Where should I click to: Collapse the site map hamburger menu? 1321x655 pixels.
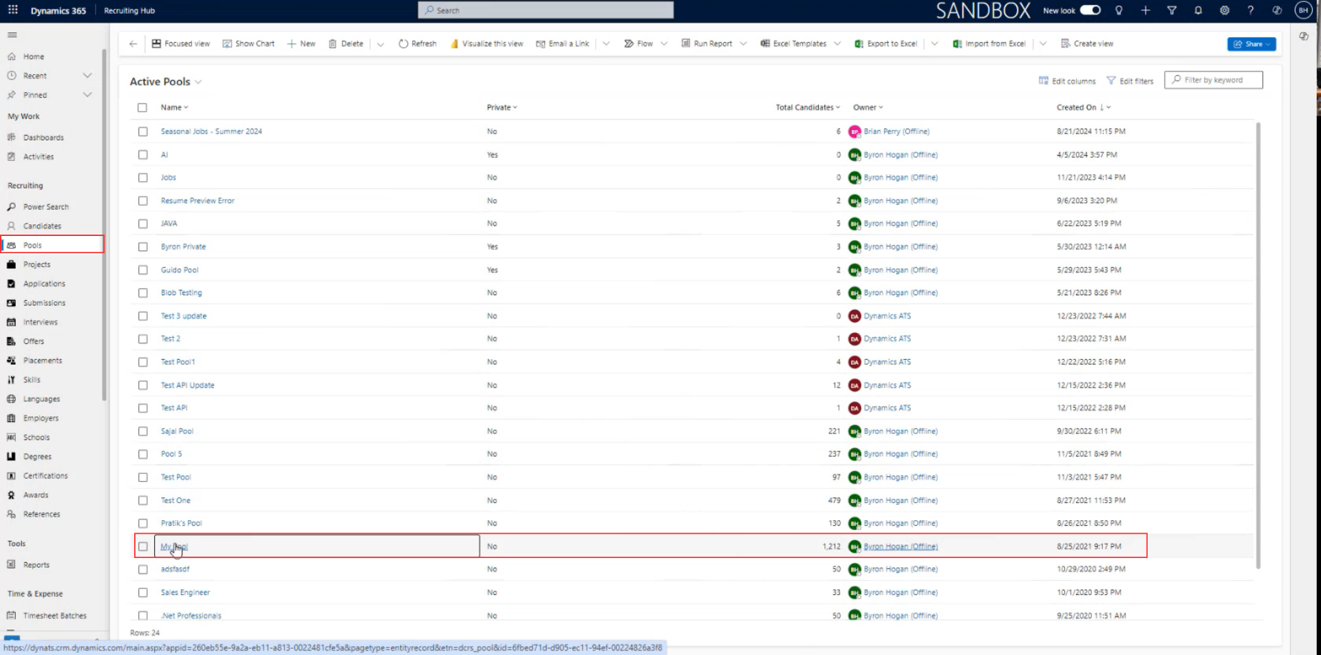point(12,35)
